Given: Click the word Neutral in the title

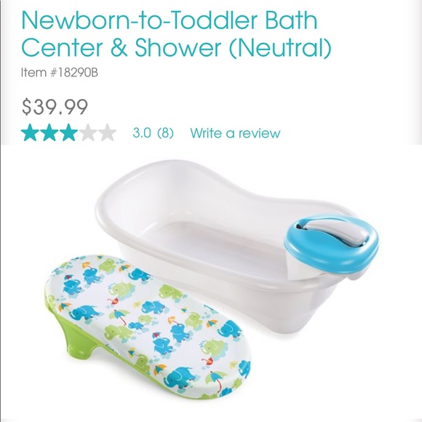Looking at the screenshot, I should click(x=280, y=47).
